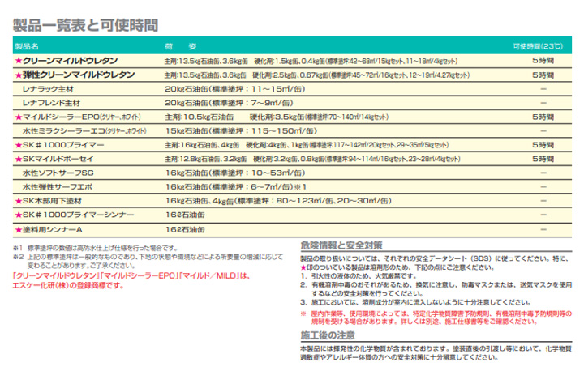Image resolution: width=584 pixels, height=371 pixels.
Task: Click the heading 施工後の注意
Action: click(x=328, y=335)
